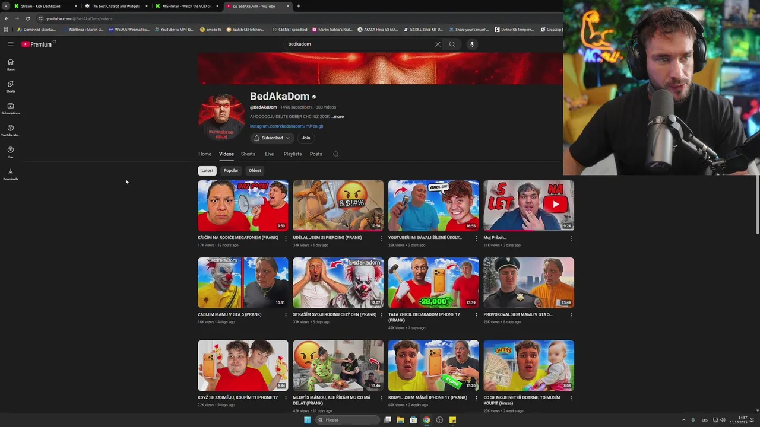Open CESNET speedtest bookmark
760x427 pixels.
290,29
